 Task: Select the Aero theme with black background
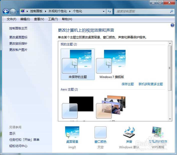click(x=78, y=107)
